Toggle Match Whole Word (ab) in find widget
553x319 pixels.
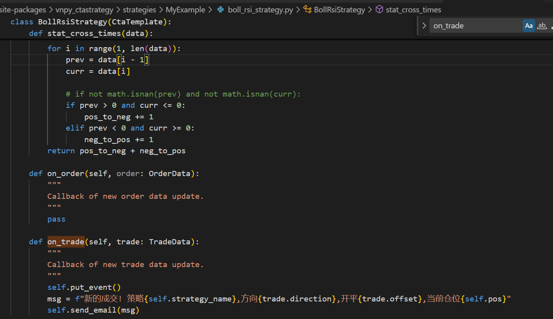[542, 26]
